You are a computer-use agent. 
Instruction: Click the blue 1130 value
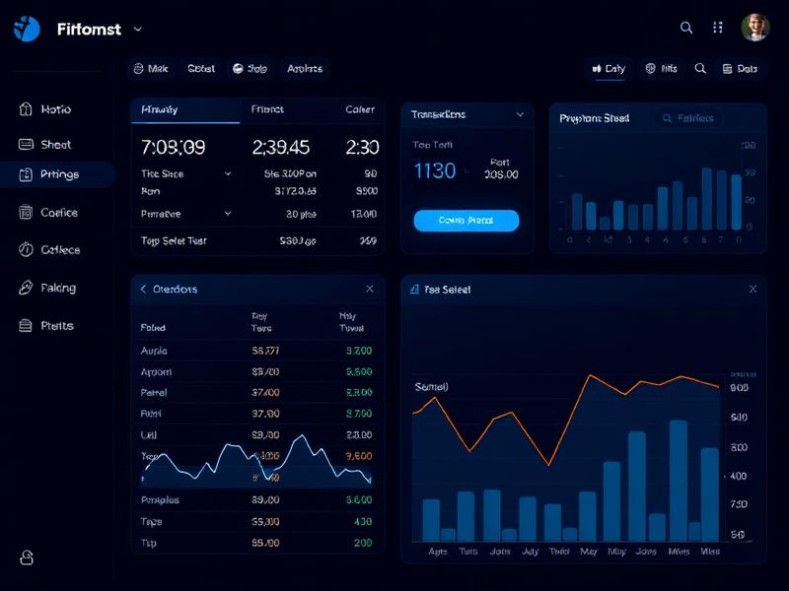(x=435, y=170)
